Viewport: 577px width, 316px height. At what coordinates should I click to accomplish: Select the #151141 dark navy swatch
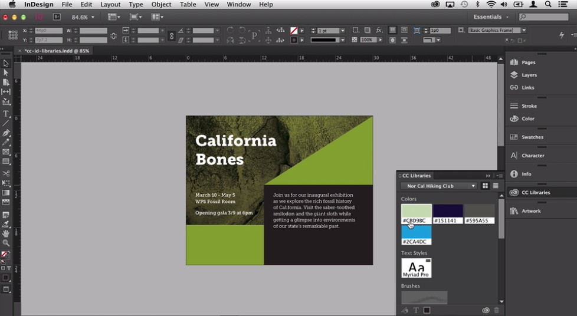pos(448,214)
